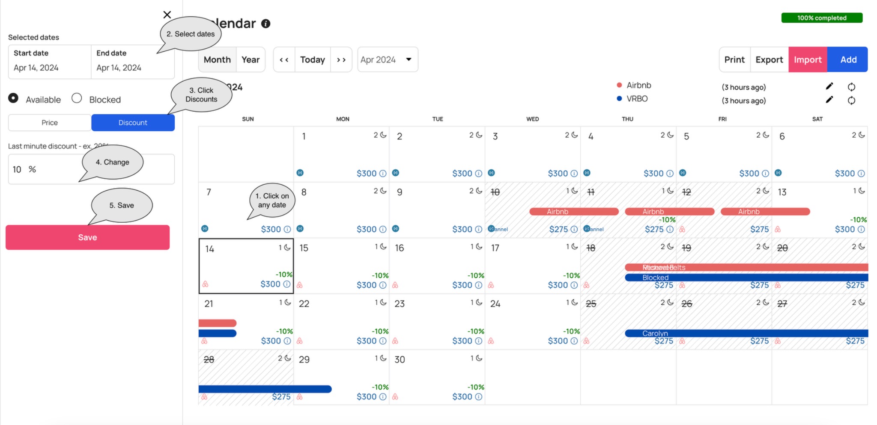Screen dimensions: 877x425
Task: Click the pencil edit icon for VRBO
Action: pyautogui.click(x=829, y=100)
